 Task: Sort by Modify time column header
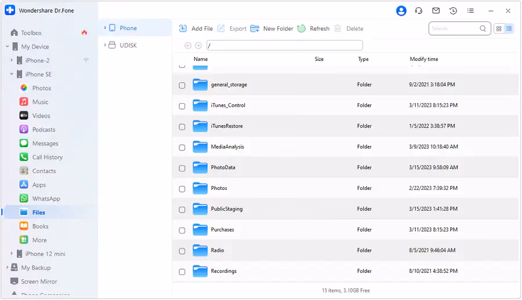(424, 59)
